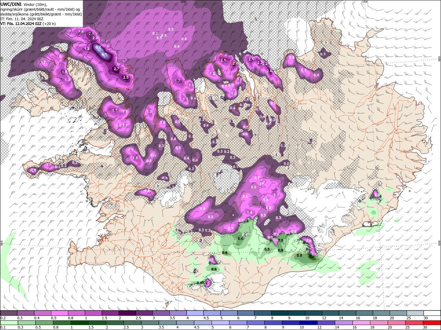Click the 2.6 snowfall value on the map
441x330 pixels.
269,71
